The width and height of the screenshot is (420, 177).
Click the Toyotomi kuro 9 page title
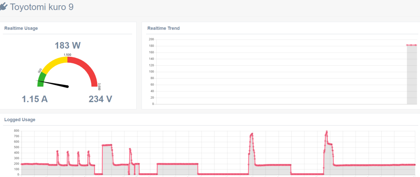(42, 7)
